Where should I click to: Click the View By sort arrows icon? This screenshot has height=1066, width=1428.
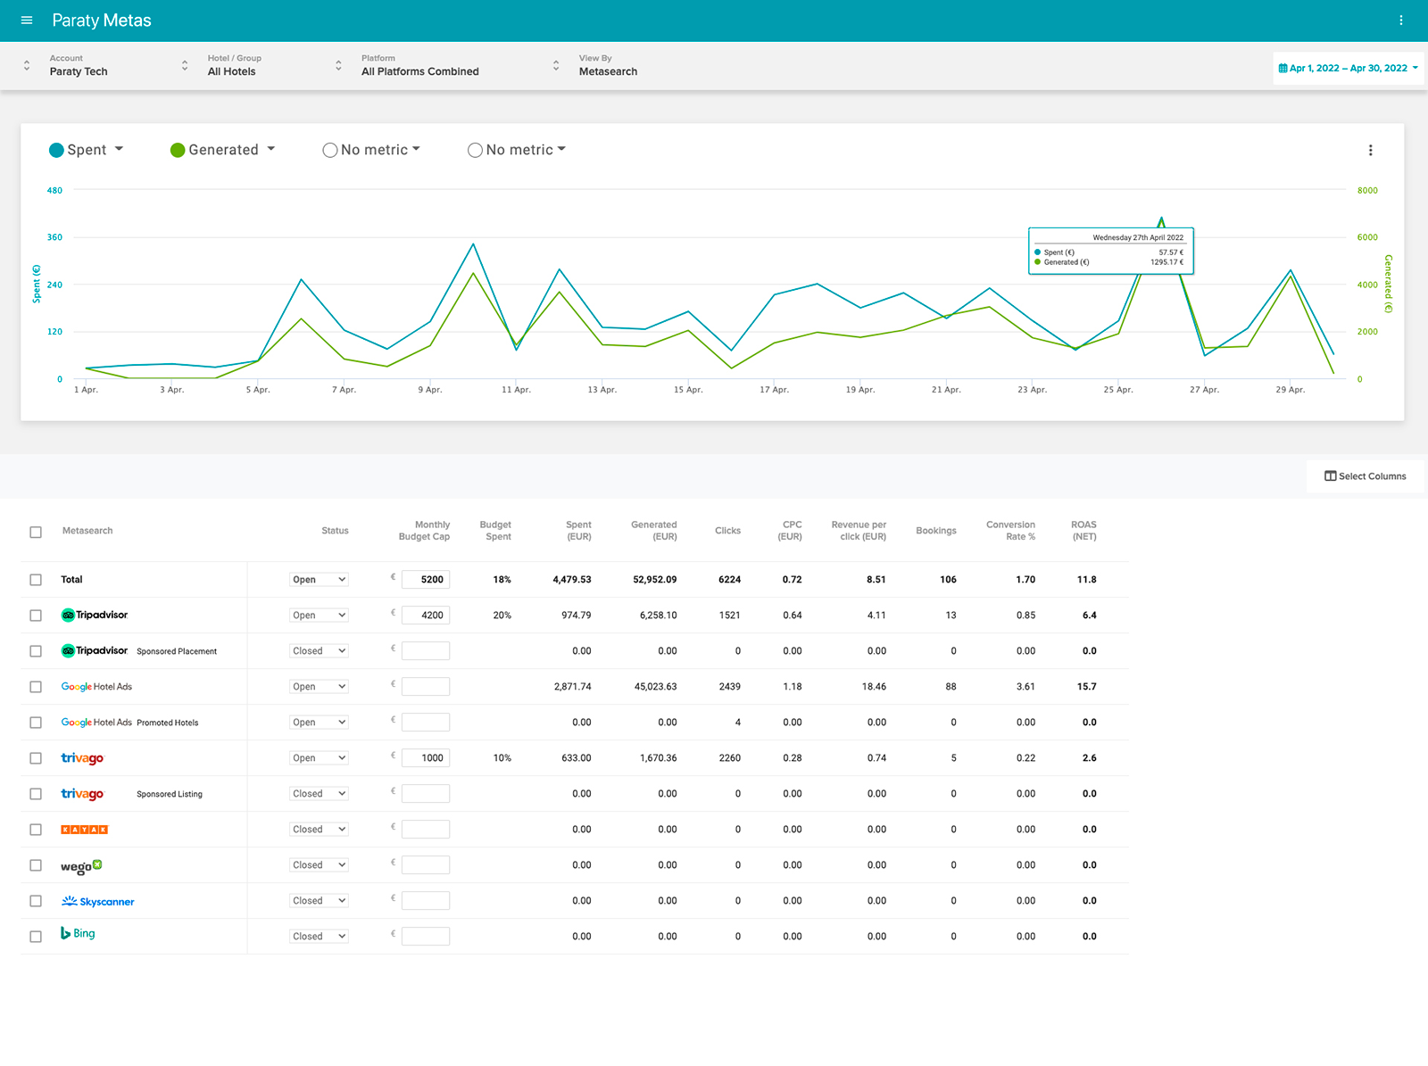click(x=556, y=65)
